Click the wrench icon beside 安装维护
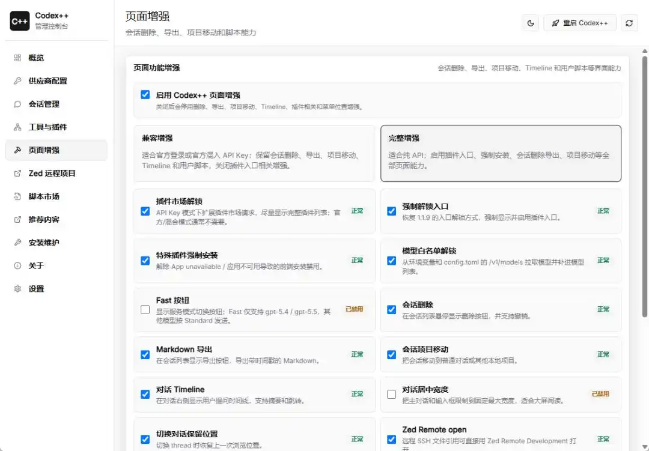The height and width of the screenshot is (451, 649). (17, 243)
